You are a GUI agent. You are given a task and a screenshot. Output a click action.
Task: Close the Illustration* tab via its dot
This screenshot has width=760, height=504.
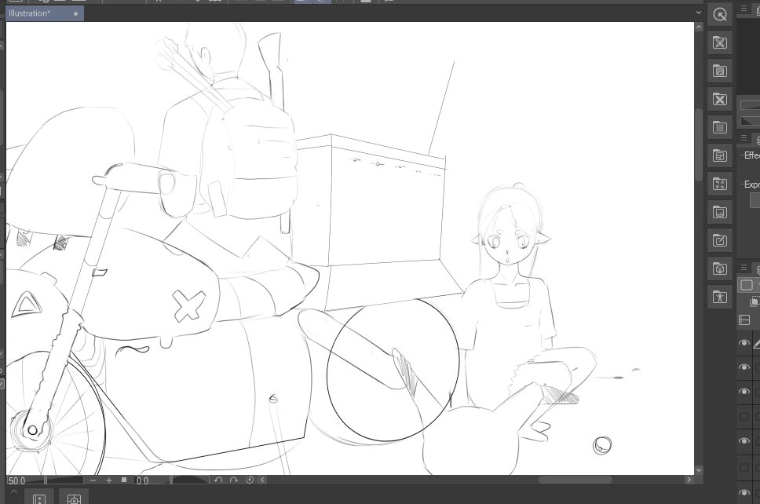pyautogui.click(x=75, y=13)
